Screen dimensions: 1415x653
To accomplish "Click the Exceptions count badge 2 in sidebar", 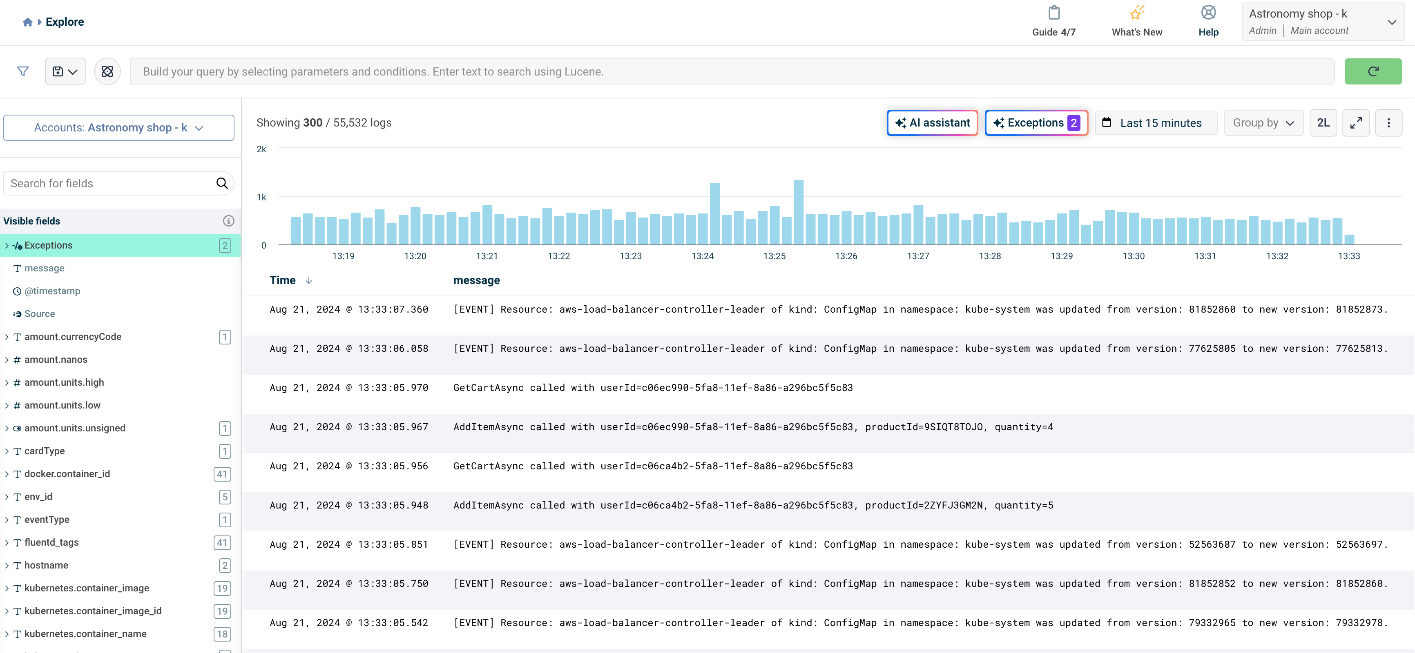I will [225, 245].
